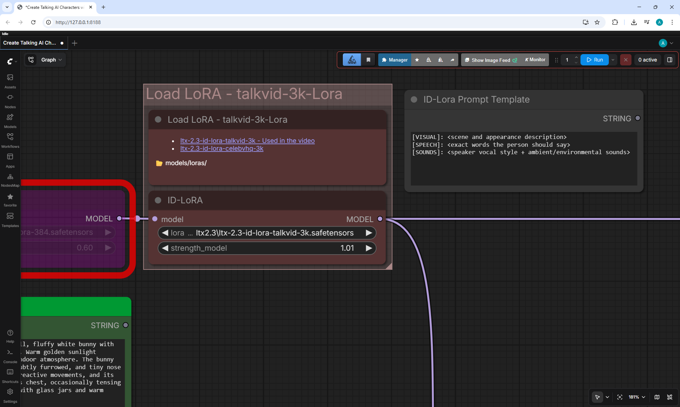Click the prompt template text field

point(524,158)
